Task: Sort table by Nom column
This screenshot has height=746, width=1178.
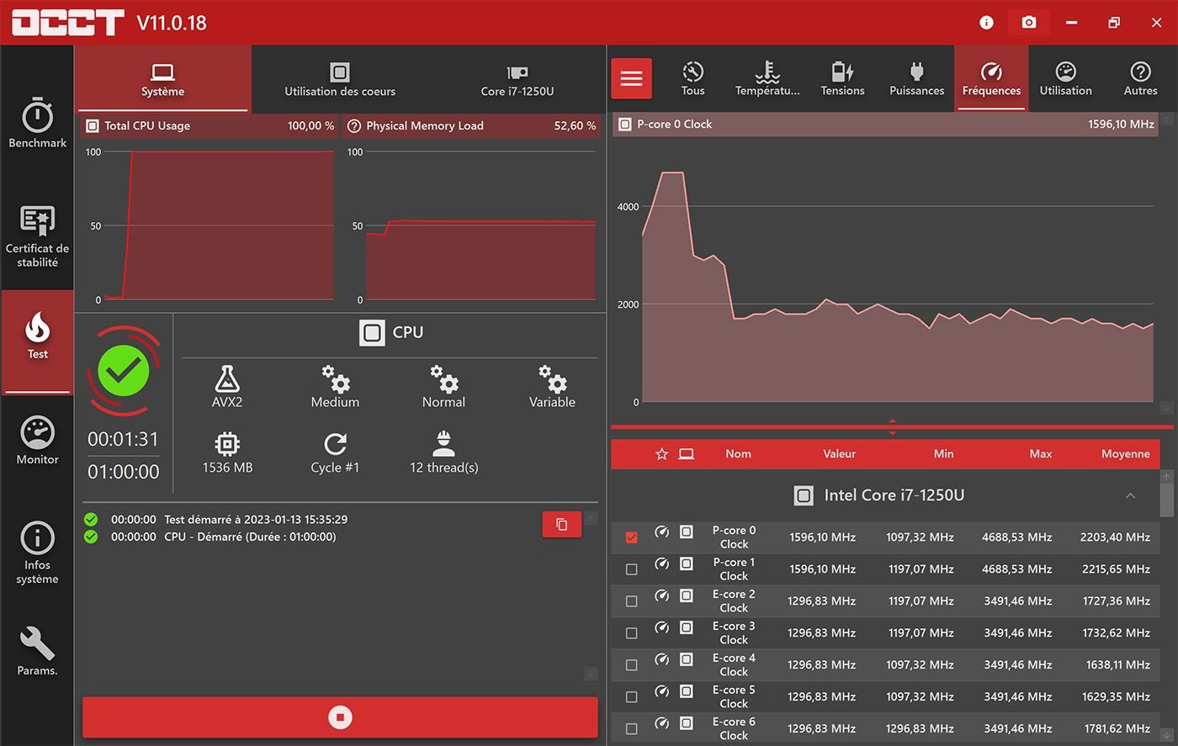Action: pos(738,454)
